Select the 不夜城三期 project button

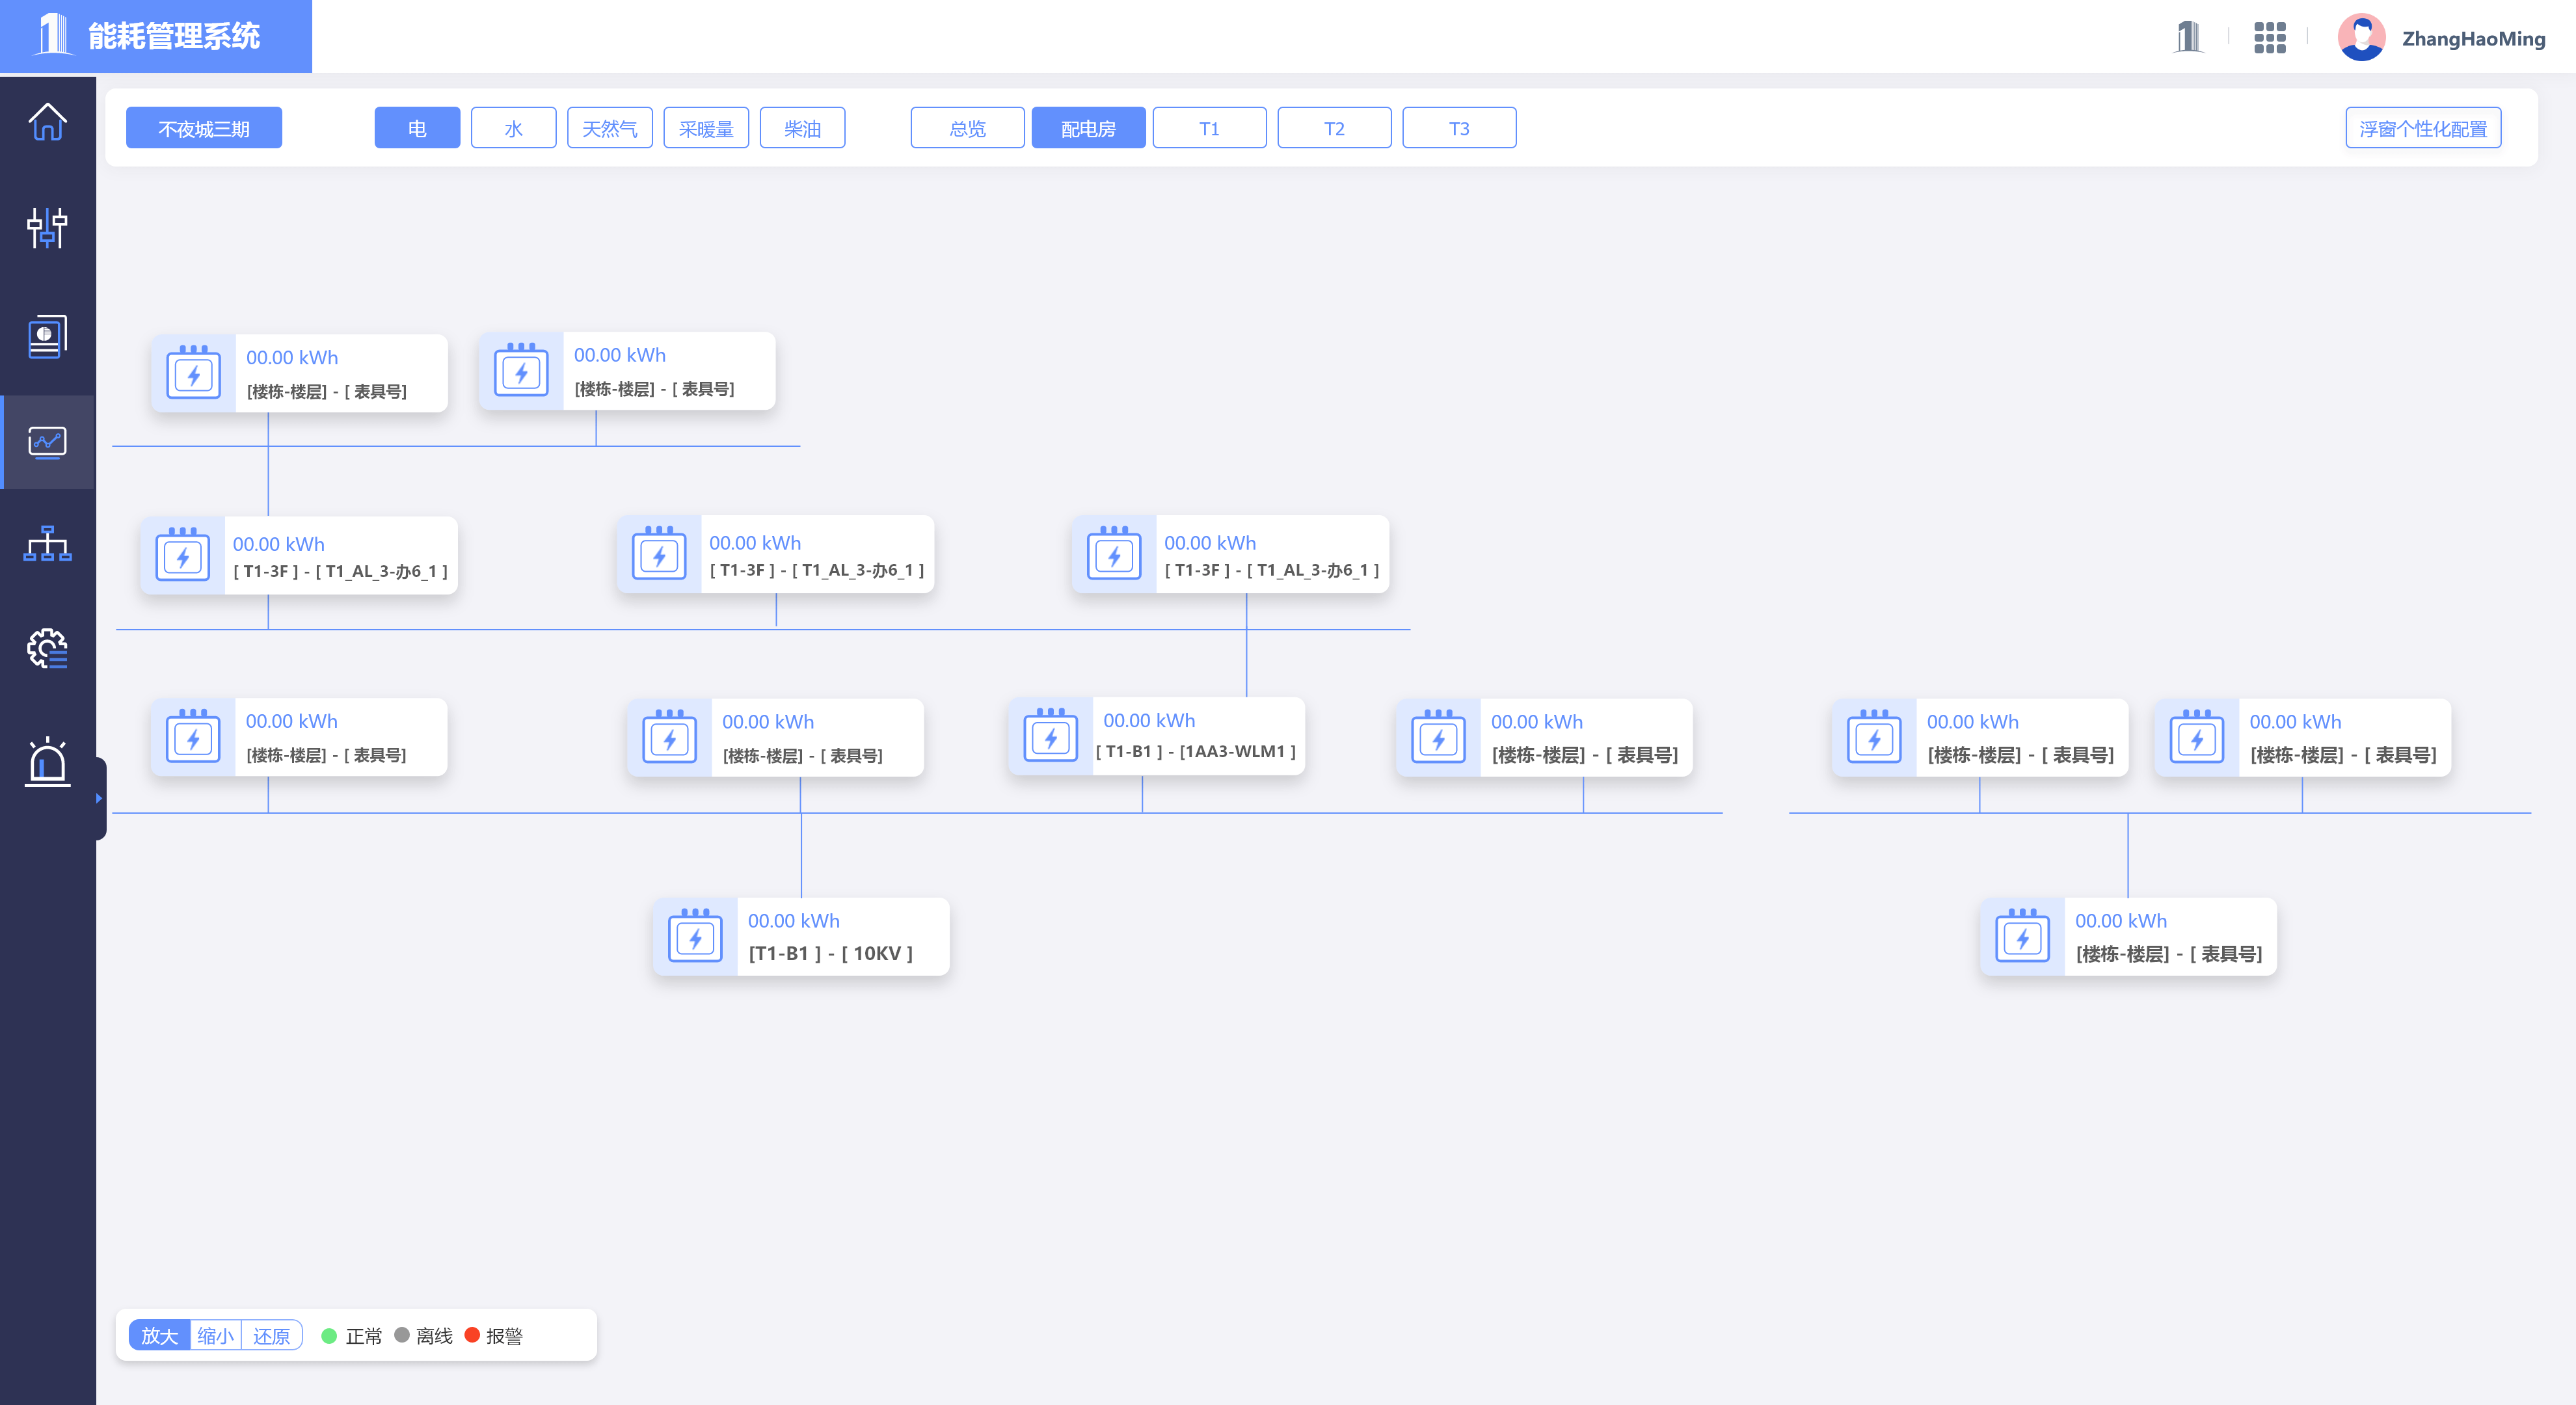pyautogui.click(x=204, y=128)
